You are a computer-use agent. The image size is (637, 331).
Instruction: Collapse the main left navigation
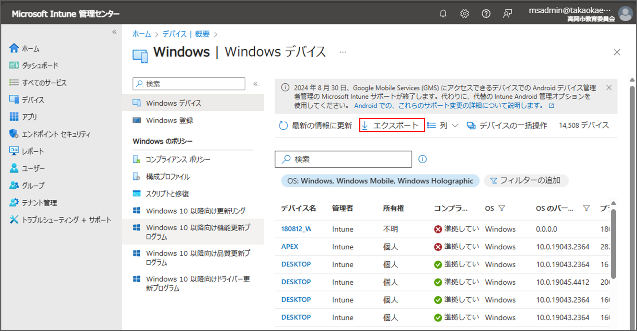114,32
